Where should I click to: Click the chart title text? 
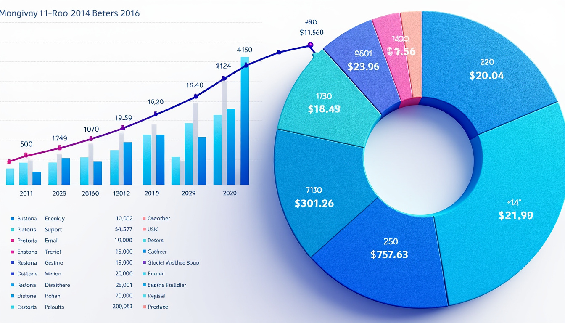(70, 13)
